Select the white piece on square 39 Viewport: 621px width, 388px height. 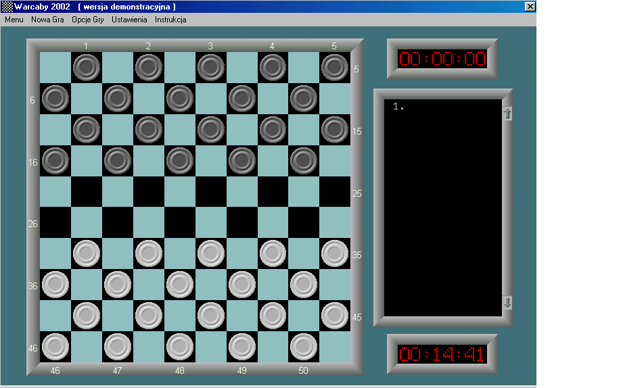tap(242, 285)
